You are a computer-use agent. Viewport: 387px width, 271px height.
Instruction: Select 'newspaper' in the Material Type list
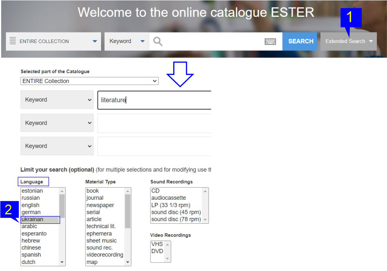(x=100, y=205)
